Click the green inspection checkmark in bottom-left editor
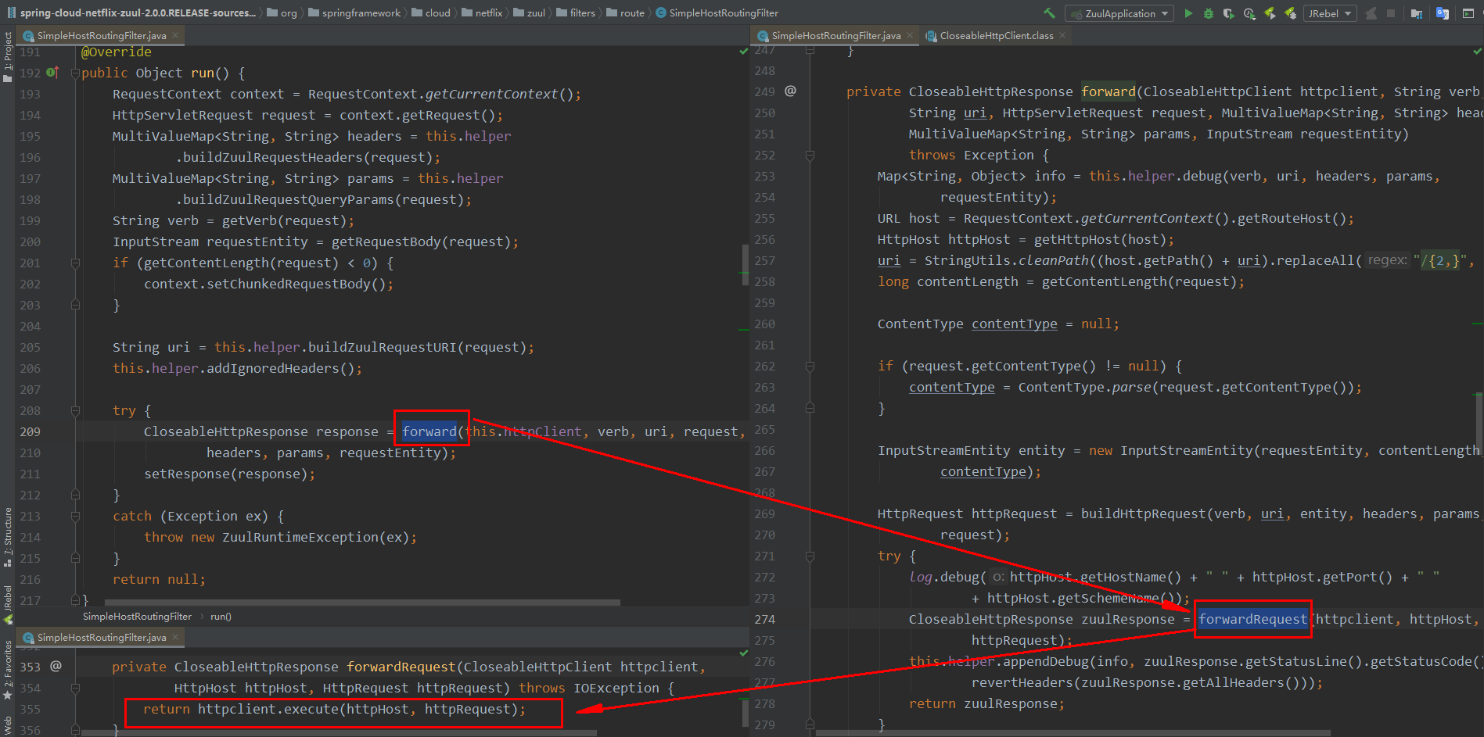 [744, 653]
